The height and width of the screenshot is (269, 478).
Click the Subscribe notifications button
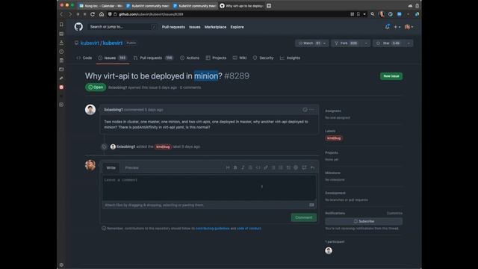click(x=364, y=221)
